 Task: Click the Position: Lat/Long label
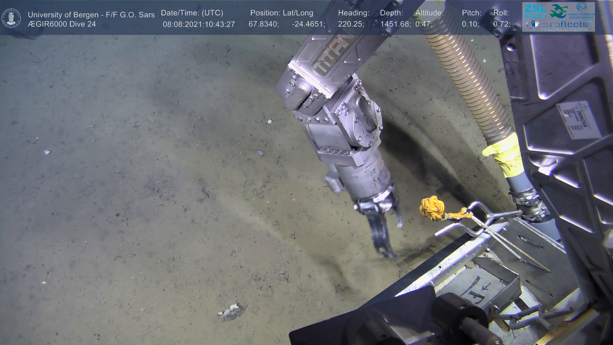tap(282, 13)
